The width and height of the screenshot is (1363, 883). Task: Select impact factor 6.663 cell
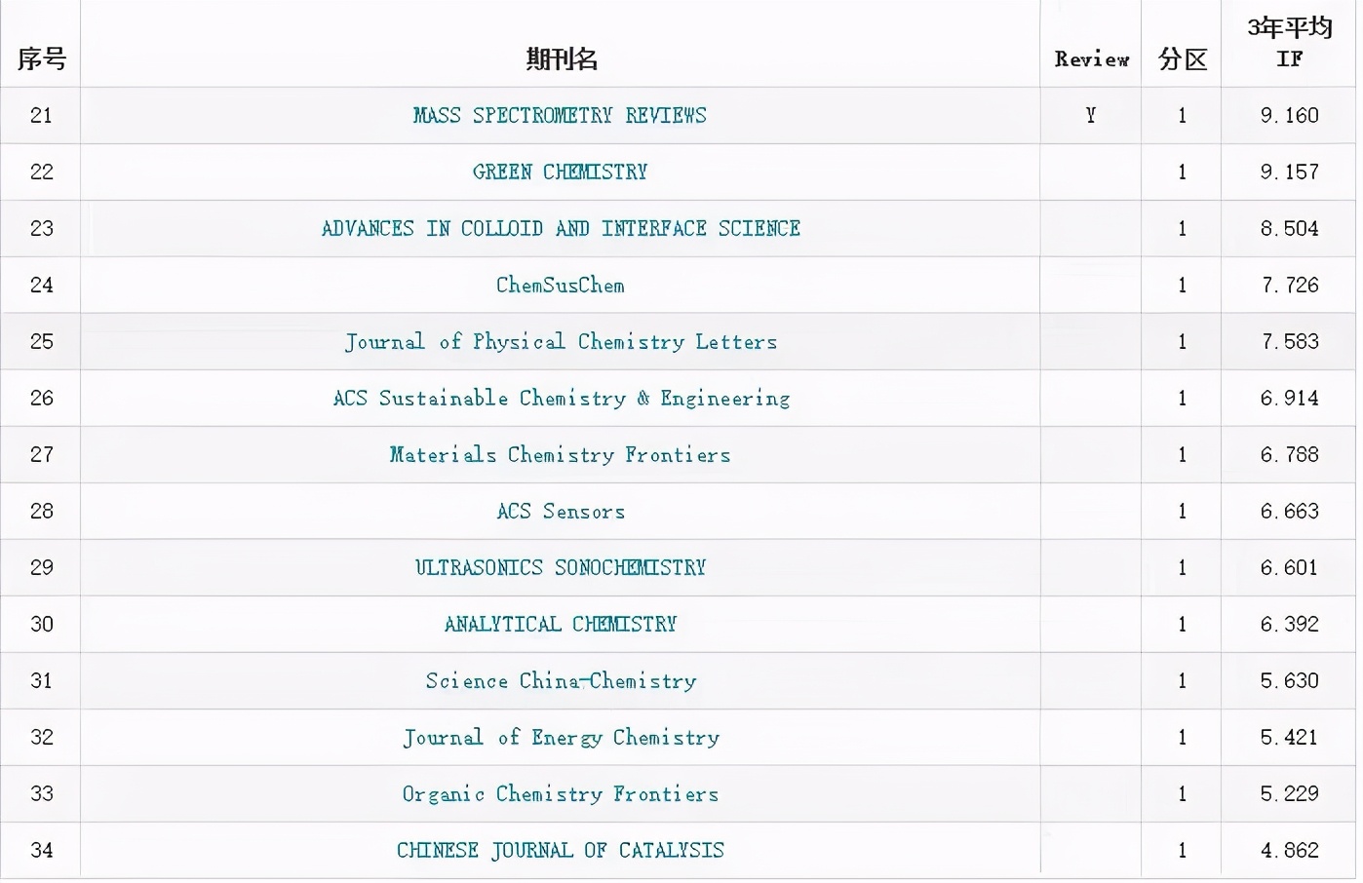(1289, 511)
